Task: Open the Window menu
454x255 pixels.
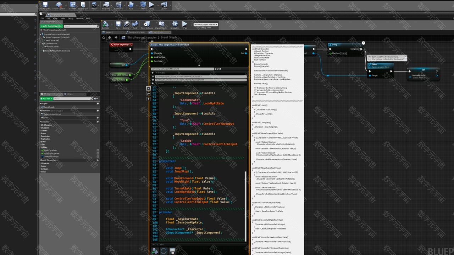Action: click(79, 18)
